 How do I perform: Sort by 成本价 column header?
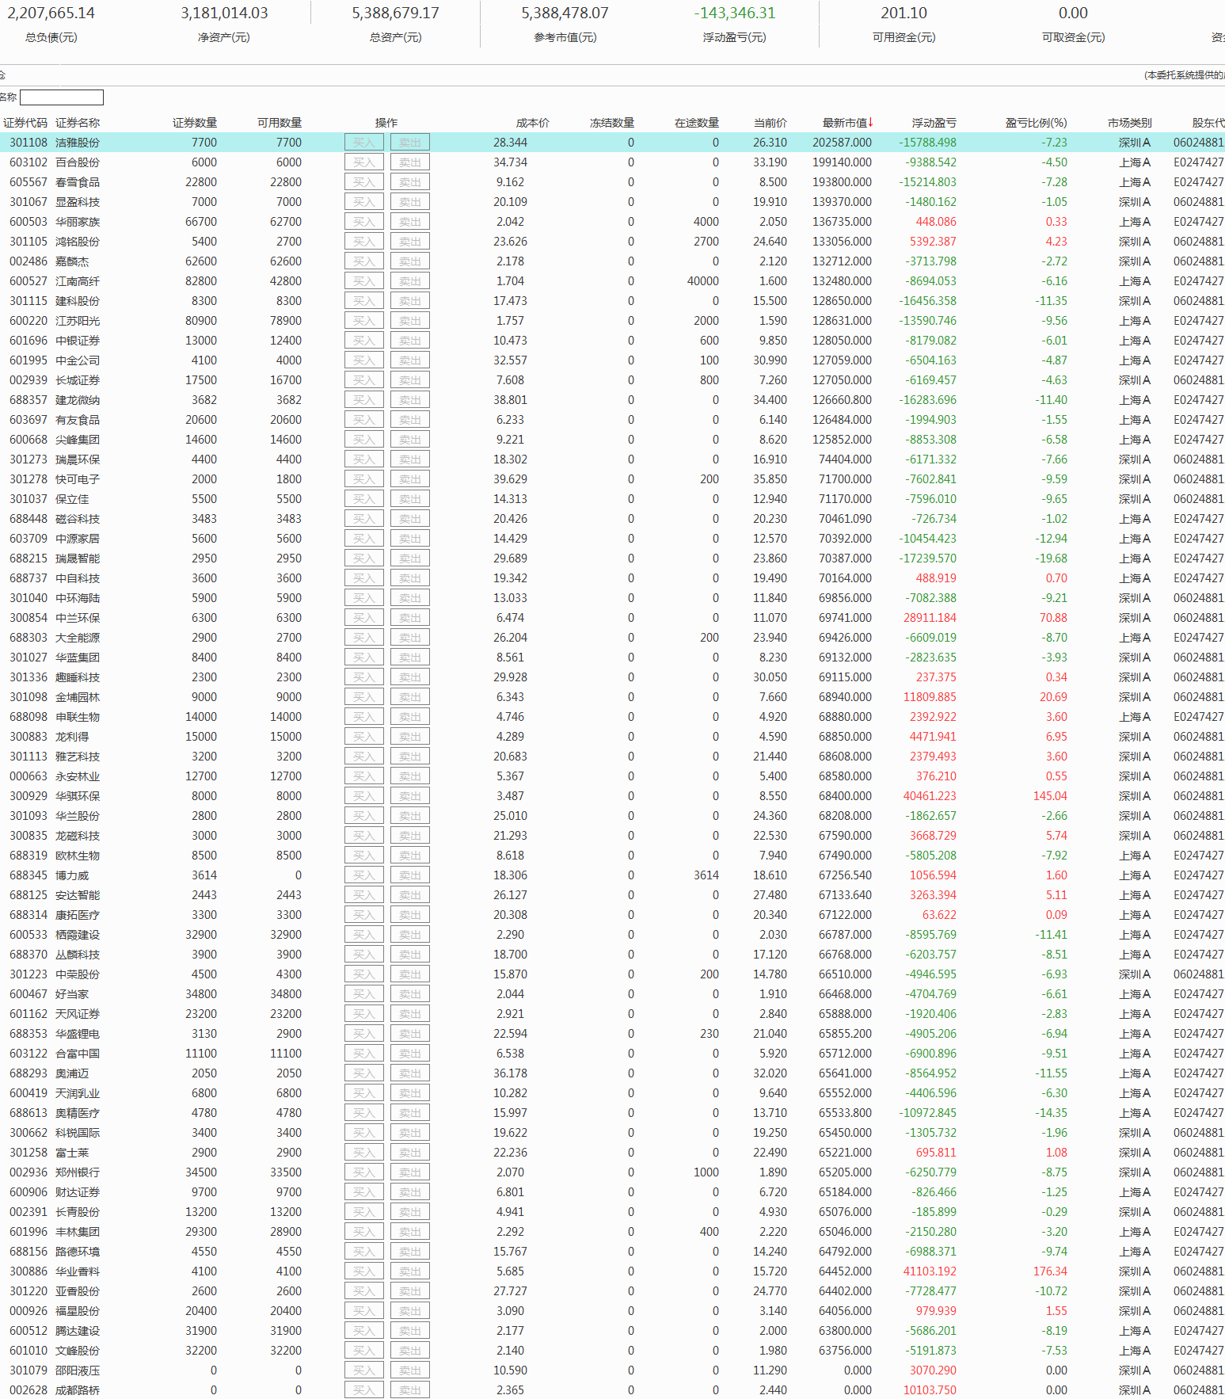tap(533, 123)
